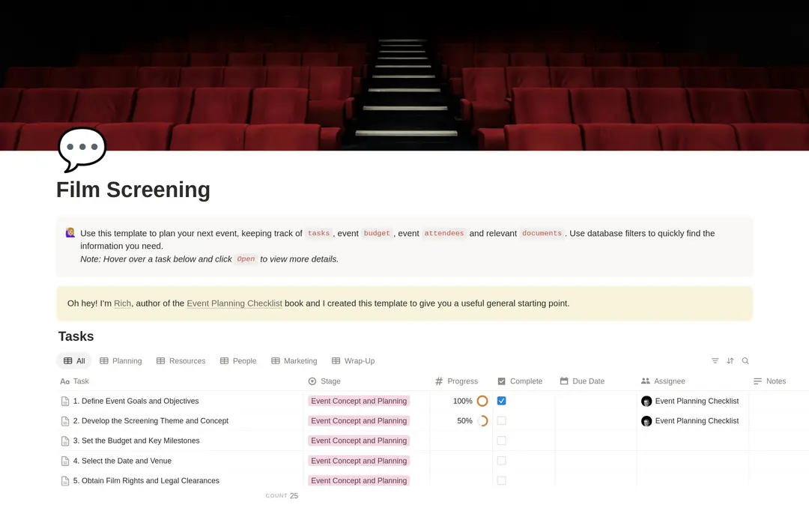Click Assignee name in Develop Screening Theme row
This screenshot has height=505, width=809.
pyautogui.click(x=697, y=421)
